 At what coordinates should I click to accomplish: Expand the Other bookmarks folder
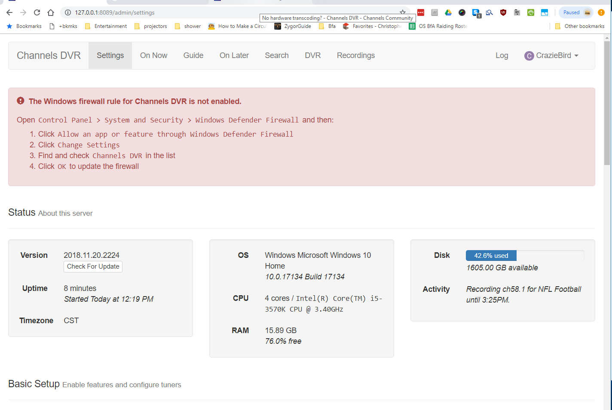[x=580, y=26]
